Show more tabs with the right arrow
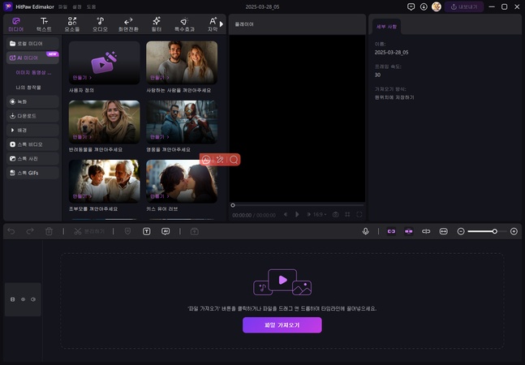This screenshot has width=525, height=365. click(221, 24)
